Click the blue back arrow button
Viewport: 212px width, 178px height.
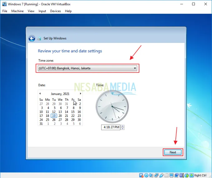[32, 39]
